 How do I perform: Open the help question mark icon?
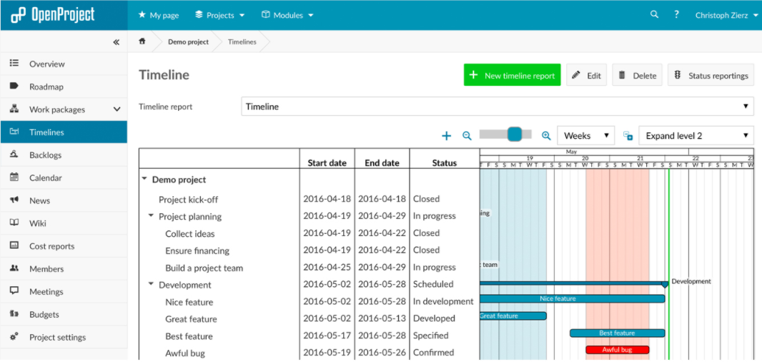point(676,14)
